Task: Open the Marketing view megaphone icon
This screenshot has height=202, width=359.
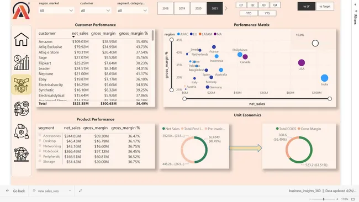Action: click(21, 108)
